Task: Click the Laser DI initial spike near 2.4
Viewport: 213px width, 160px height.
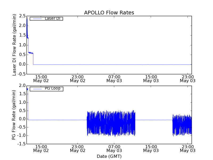Action: tap(27, 20)
